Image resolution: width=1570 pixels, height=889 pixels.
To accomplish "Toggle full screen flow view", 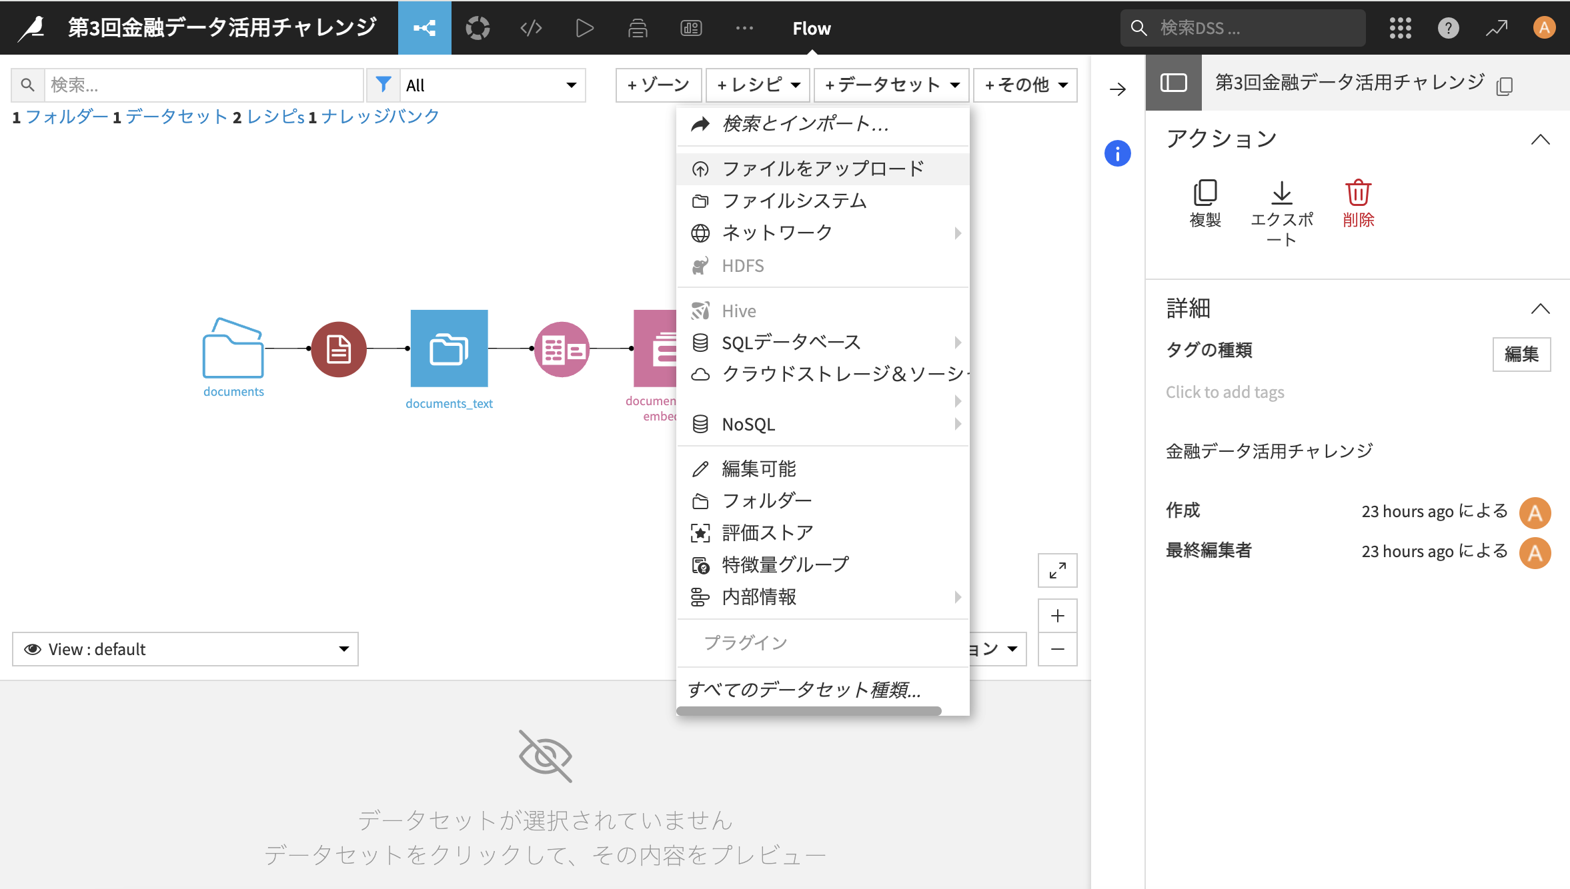I will point(1057,570).
